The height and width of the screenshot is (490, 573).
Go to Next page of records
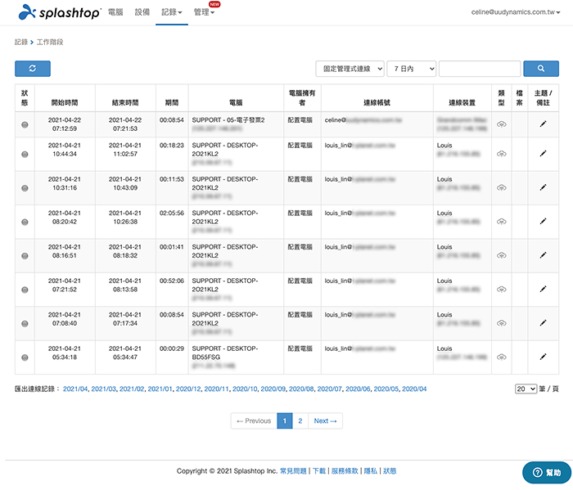tap(325, 421)
